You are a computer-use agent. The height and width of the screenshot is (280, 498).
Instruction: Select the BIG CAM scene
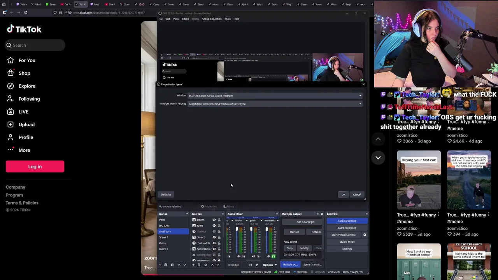click(173, 226)
